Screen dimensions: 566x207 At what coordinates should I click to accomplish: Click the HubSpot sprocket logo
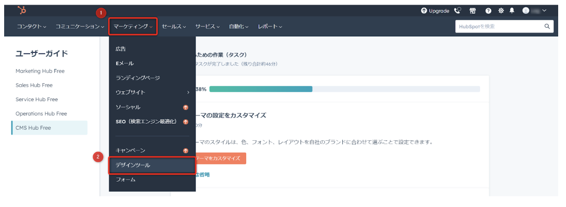tap(22, 10)
